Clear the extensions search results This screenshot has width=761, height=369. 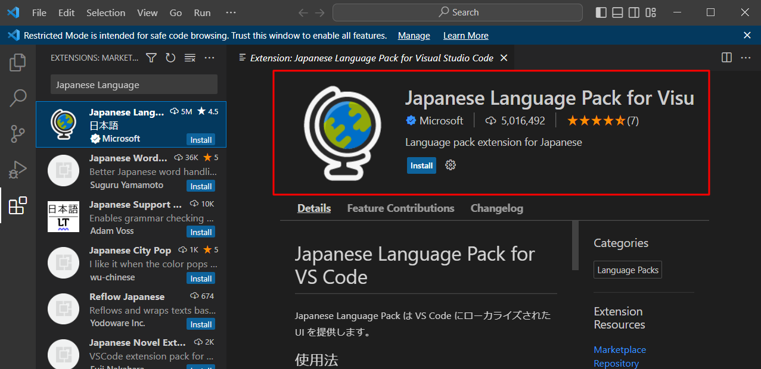point(190,57)
